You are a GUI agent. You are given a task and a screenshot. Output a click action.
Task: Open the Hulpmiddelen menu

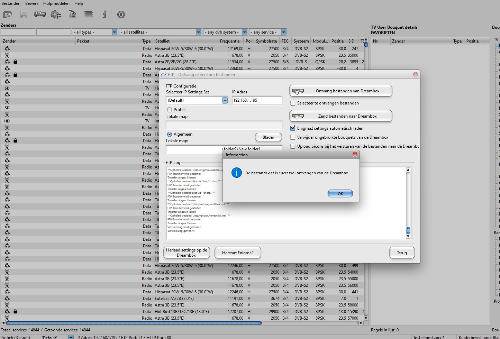pyautogui.click(x=56, y=3)
